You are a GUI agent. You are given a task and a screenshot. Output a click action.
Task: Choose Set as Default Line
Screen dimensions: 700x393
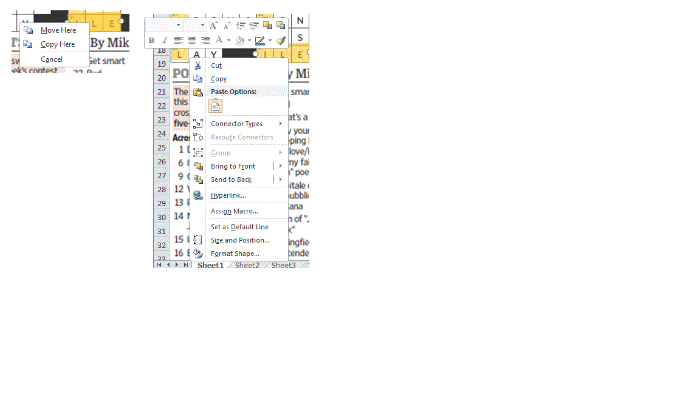239,227
